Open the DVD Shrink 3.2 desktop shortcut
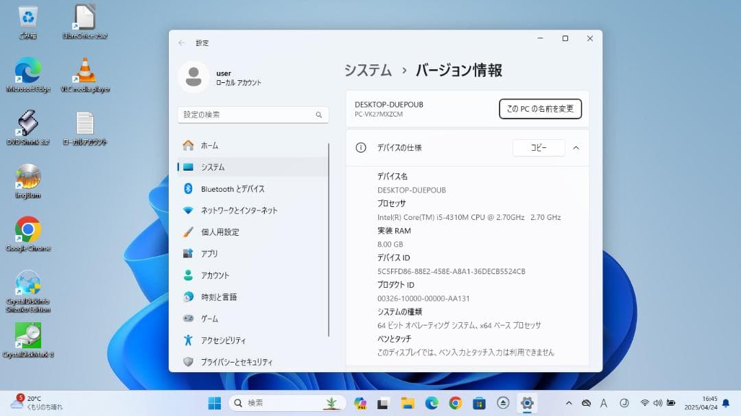Screen dimensions: 741x416 click(x=28, y=127)
